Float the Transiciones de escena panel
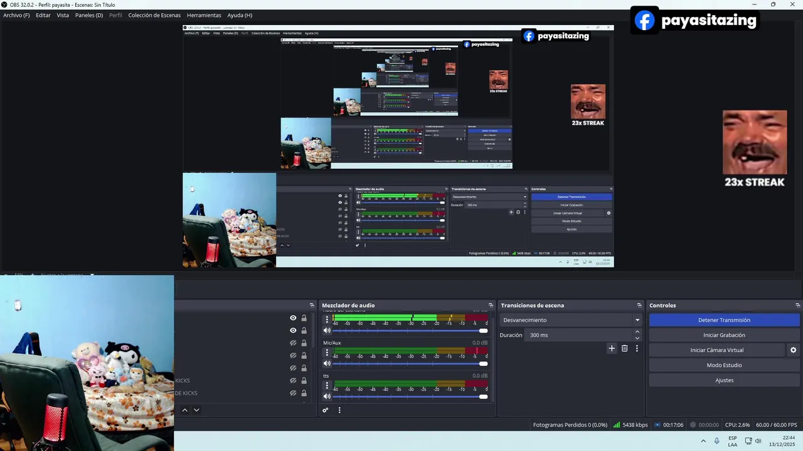 pyautogui.click(x=639, y=306)
